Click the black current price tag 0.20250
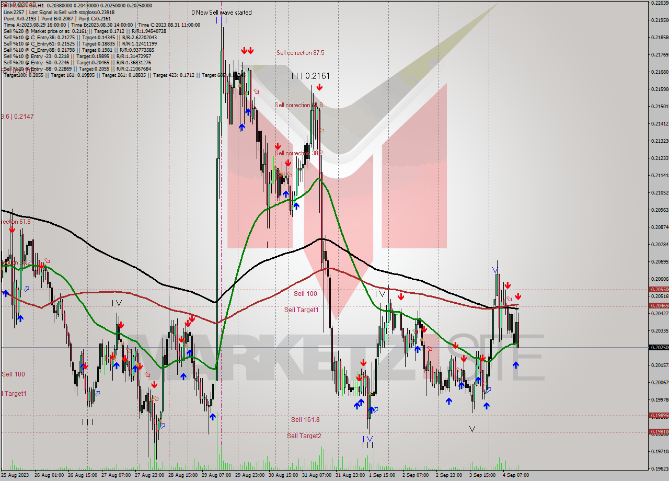The height and width of the screenshot is (481, 669). [659, 347]
